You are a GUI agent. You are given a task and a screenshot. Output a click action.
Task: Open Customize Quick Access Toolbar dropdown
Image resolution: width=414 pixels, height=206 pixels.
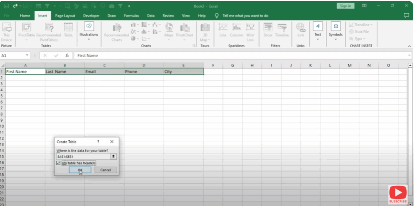[129, 6]
